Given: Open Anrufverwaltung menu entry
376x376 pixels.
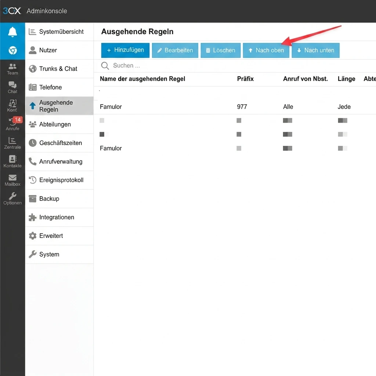Looking at the screenshot, I should [x=59, y=162].
